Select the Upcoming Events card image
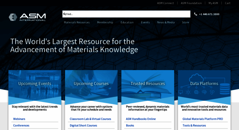239x130 pixels. (x=35, y=85)
